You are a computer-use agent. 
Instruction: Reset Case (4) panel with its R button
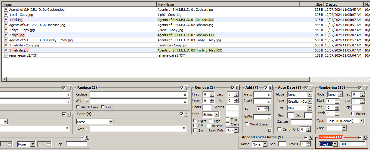point(186,114)
